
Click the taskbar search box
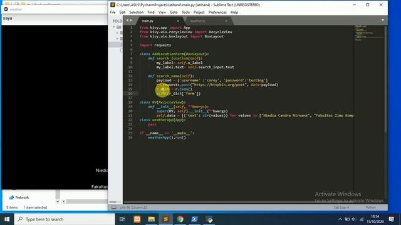(65, 219)
